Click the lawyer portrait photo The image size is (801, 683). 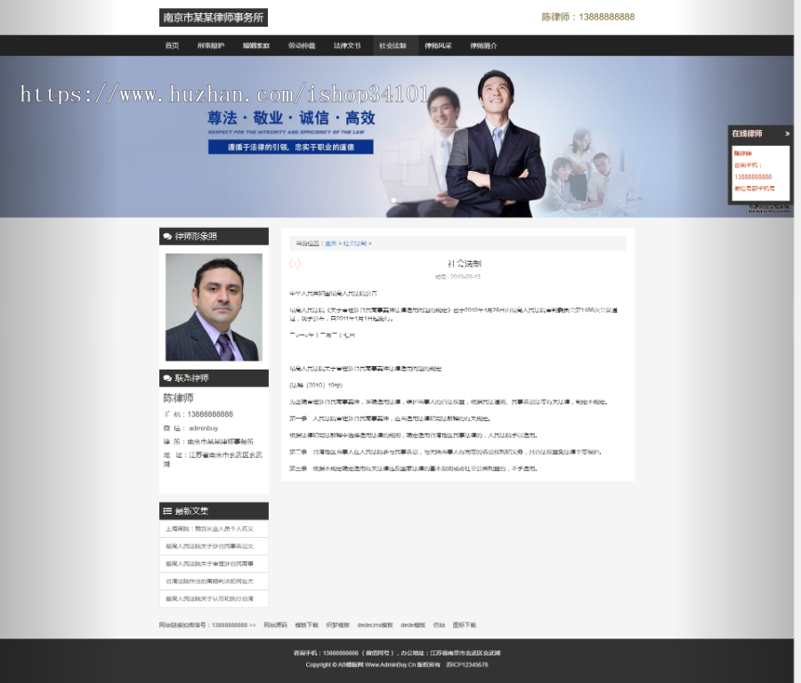(213, 307)
